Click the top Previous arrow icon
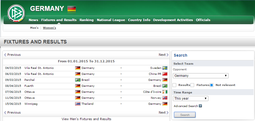Viewport: 255px width, 121px height. click(5, 55)
